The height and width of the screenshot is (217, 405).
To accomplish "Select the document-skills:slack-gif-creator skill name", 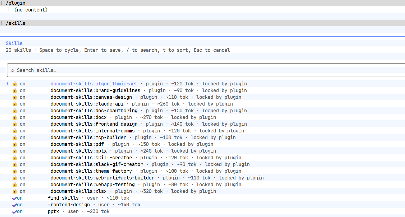I will (97, 164).
